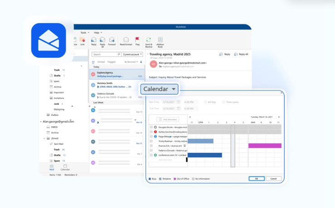Click the sort direction arrow icon

tap(141, 62)
